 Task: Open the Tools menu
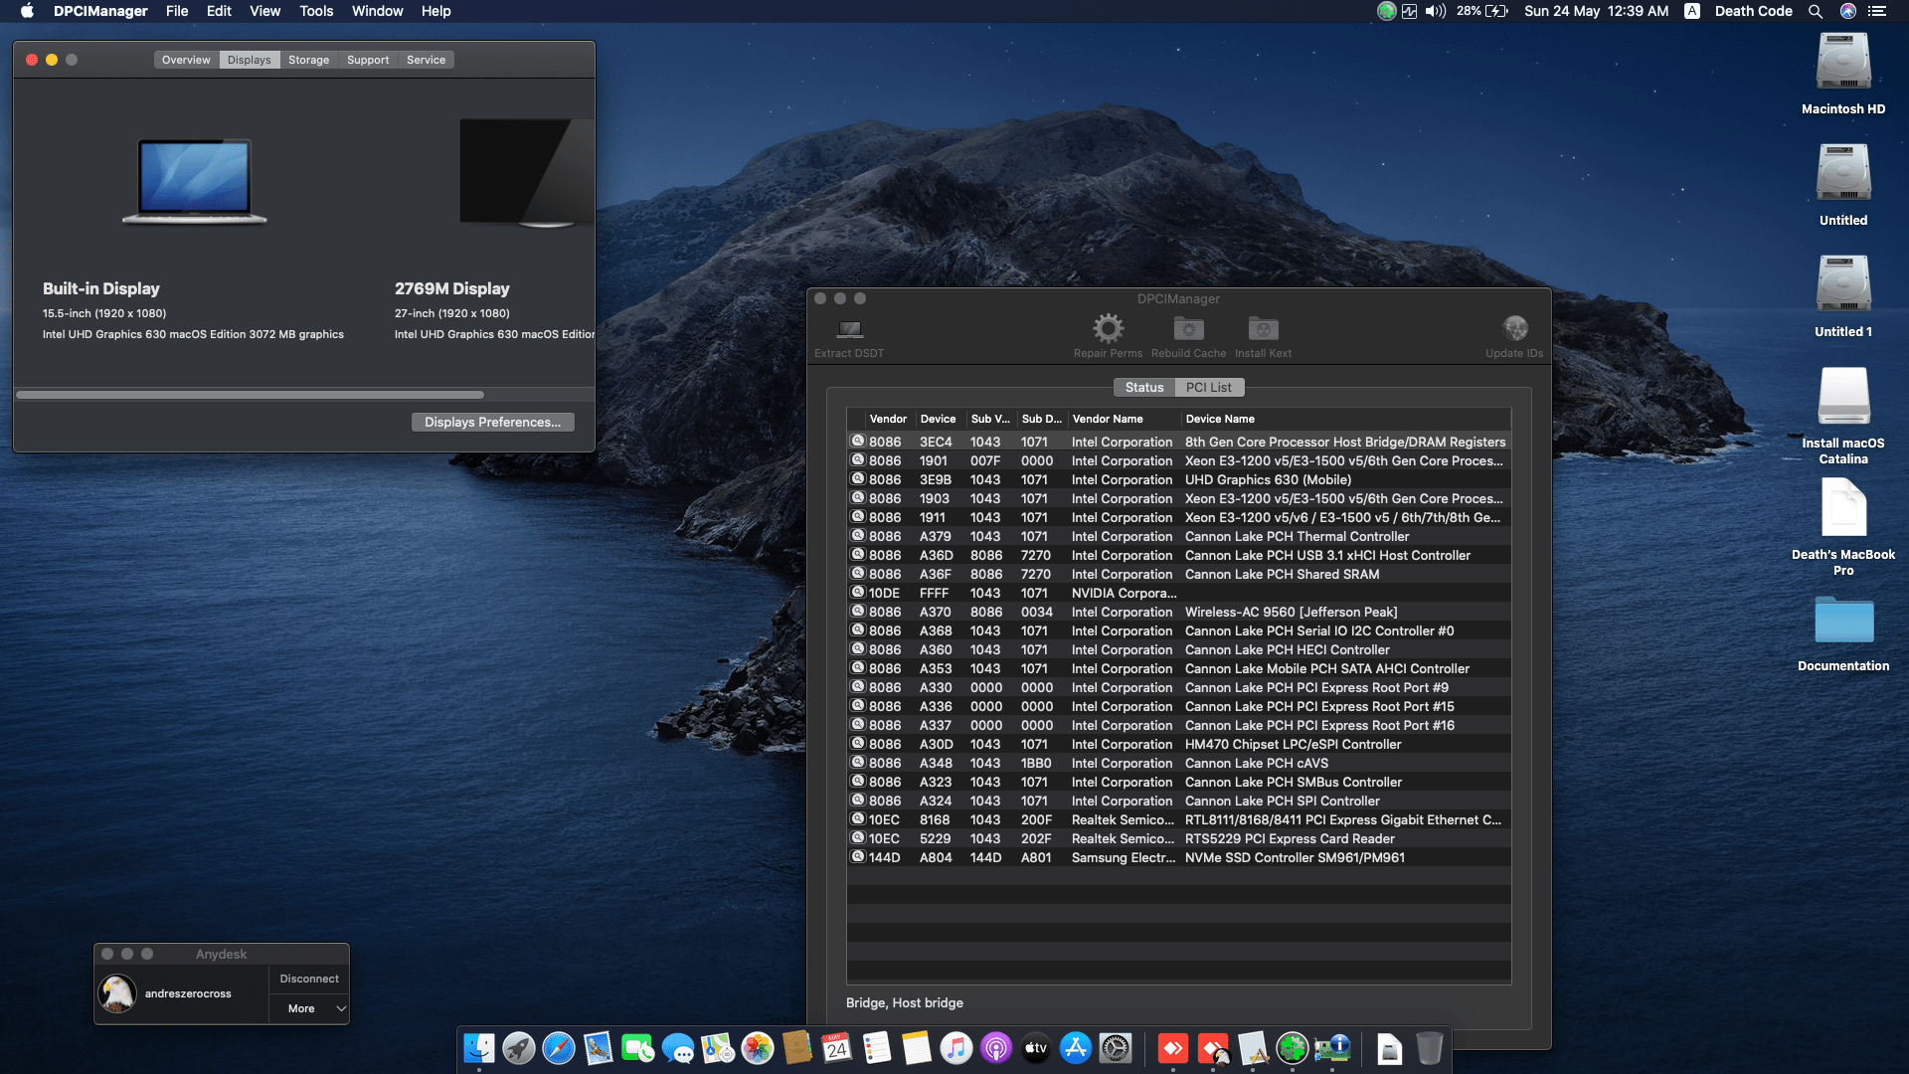tap(316, 11)
